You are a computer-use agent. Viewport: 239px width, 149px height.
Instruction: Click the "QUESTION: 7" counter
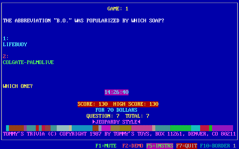tap(103, 116)
